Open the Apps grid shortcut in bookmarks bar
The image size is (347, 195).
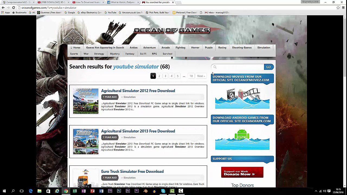tap(5, 12)
